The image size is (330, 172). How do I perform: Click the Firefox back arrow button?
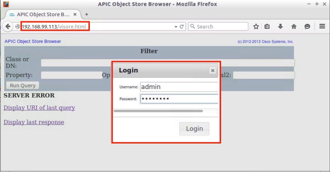pyautogui.click(x=8, y=27)
